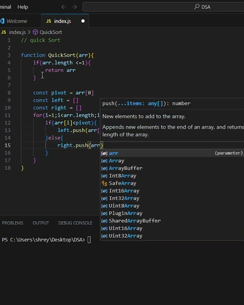Choose the 'ArrayBuffer' suggestion
Image resolution: width=244 pixels, height=305 pixels.
tap(172, 168)
